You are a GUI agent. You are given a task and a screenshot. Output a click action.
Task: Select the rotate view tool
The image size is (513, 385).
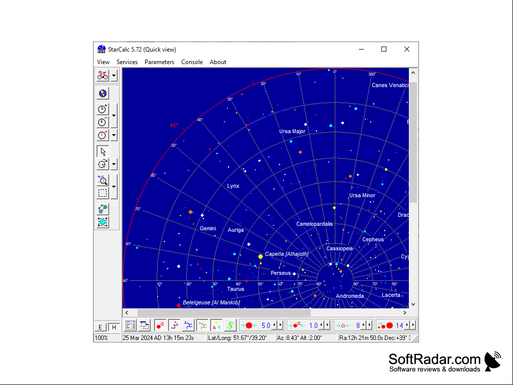coord(103,164)
